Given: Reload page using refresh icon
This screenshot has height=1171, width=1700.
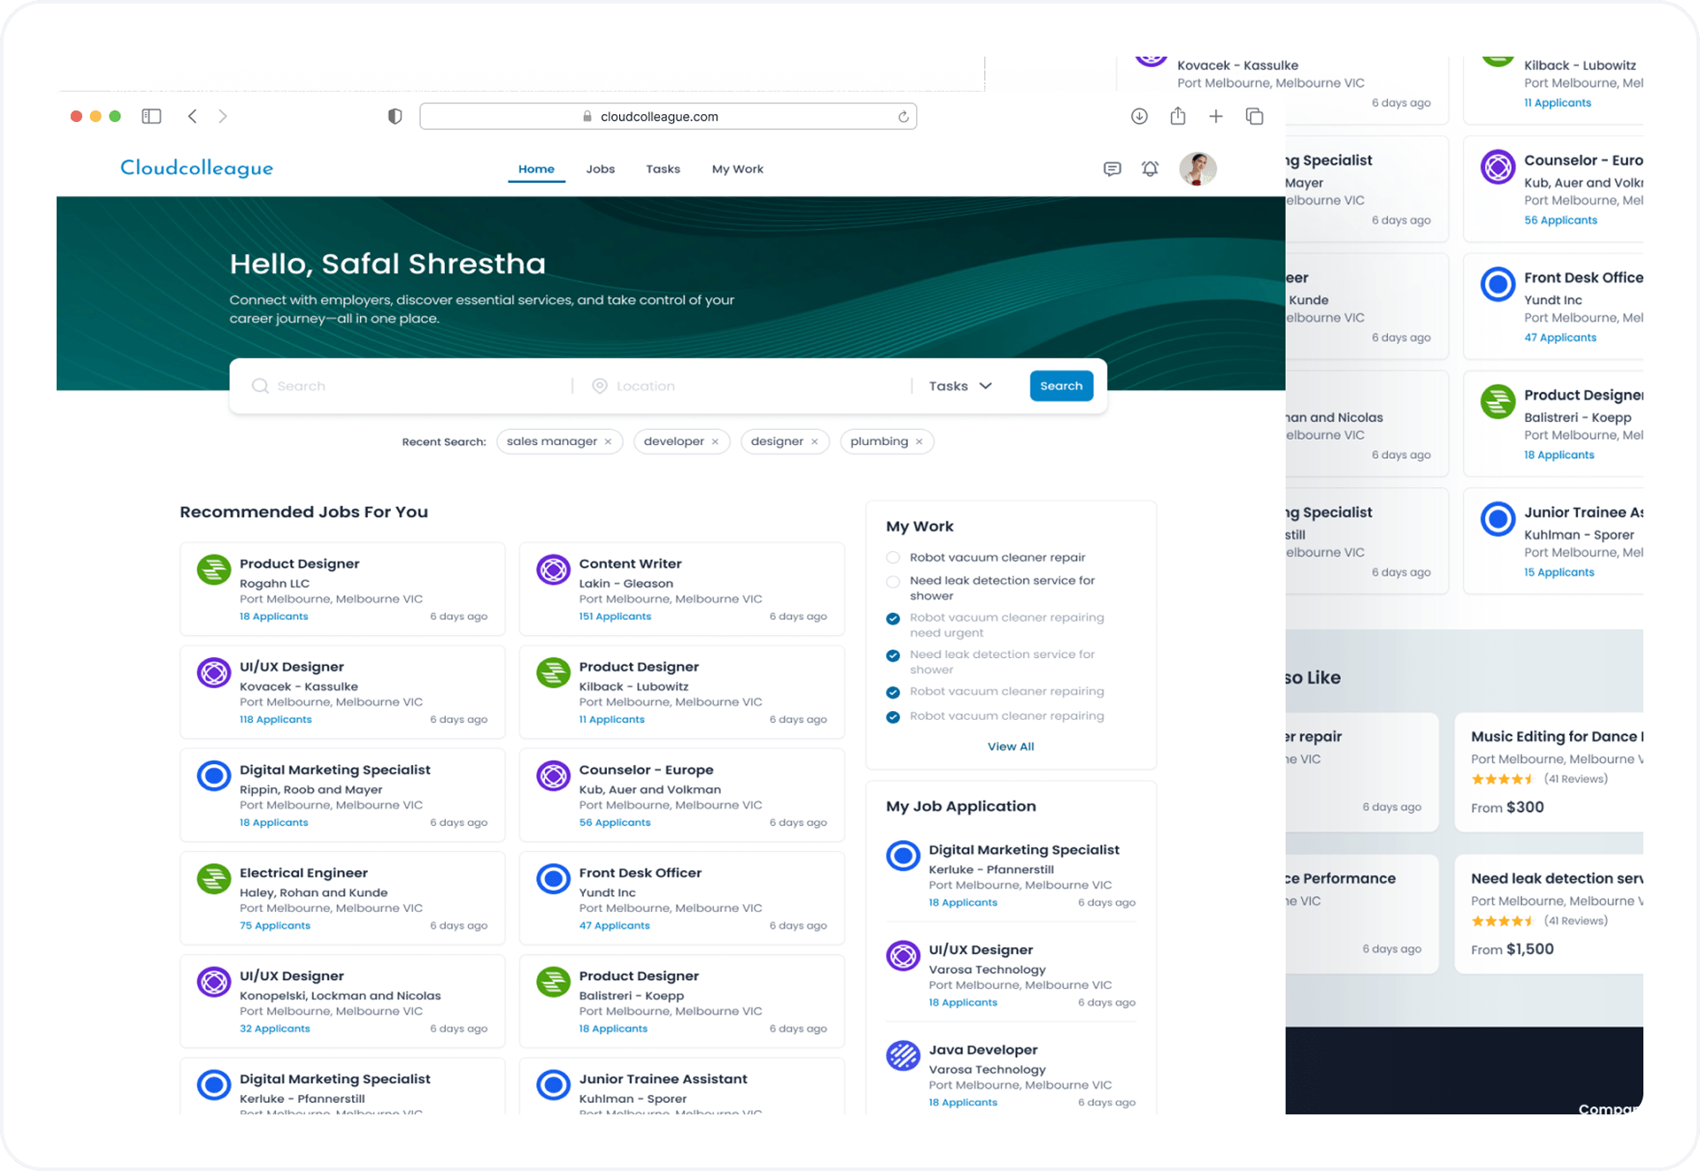Looking at the screenshot, I should 903,117.
